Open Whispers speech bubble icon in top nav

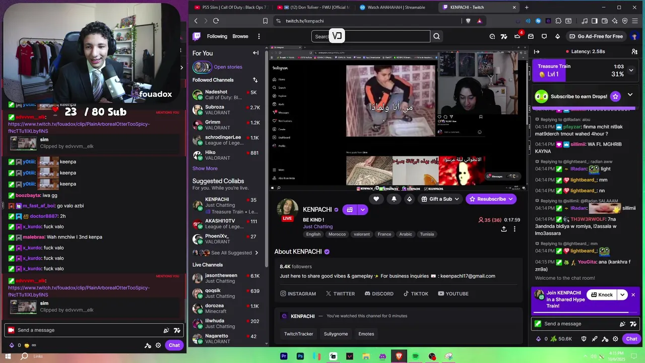point(544,36)
